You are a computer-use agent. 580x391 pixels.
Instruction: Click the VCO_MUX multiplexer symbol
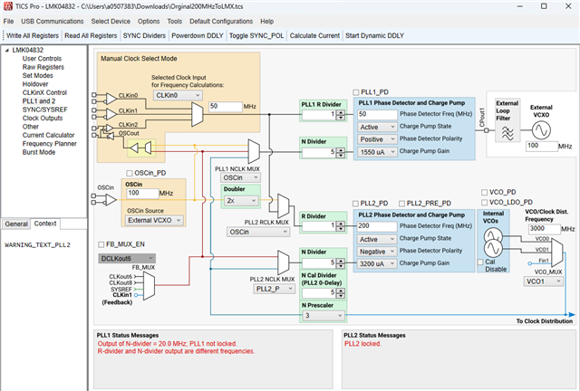click(556, 253)
